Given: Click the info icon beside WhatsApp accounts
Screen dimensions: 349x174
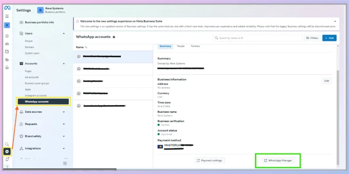Looking at the screenshot, I should (x=114, y=37).
